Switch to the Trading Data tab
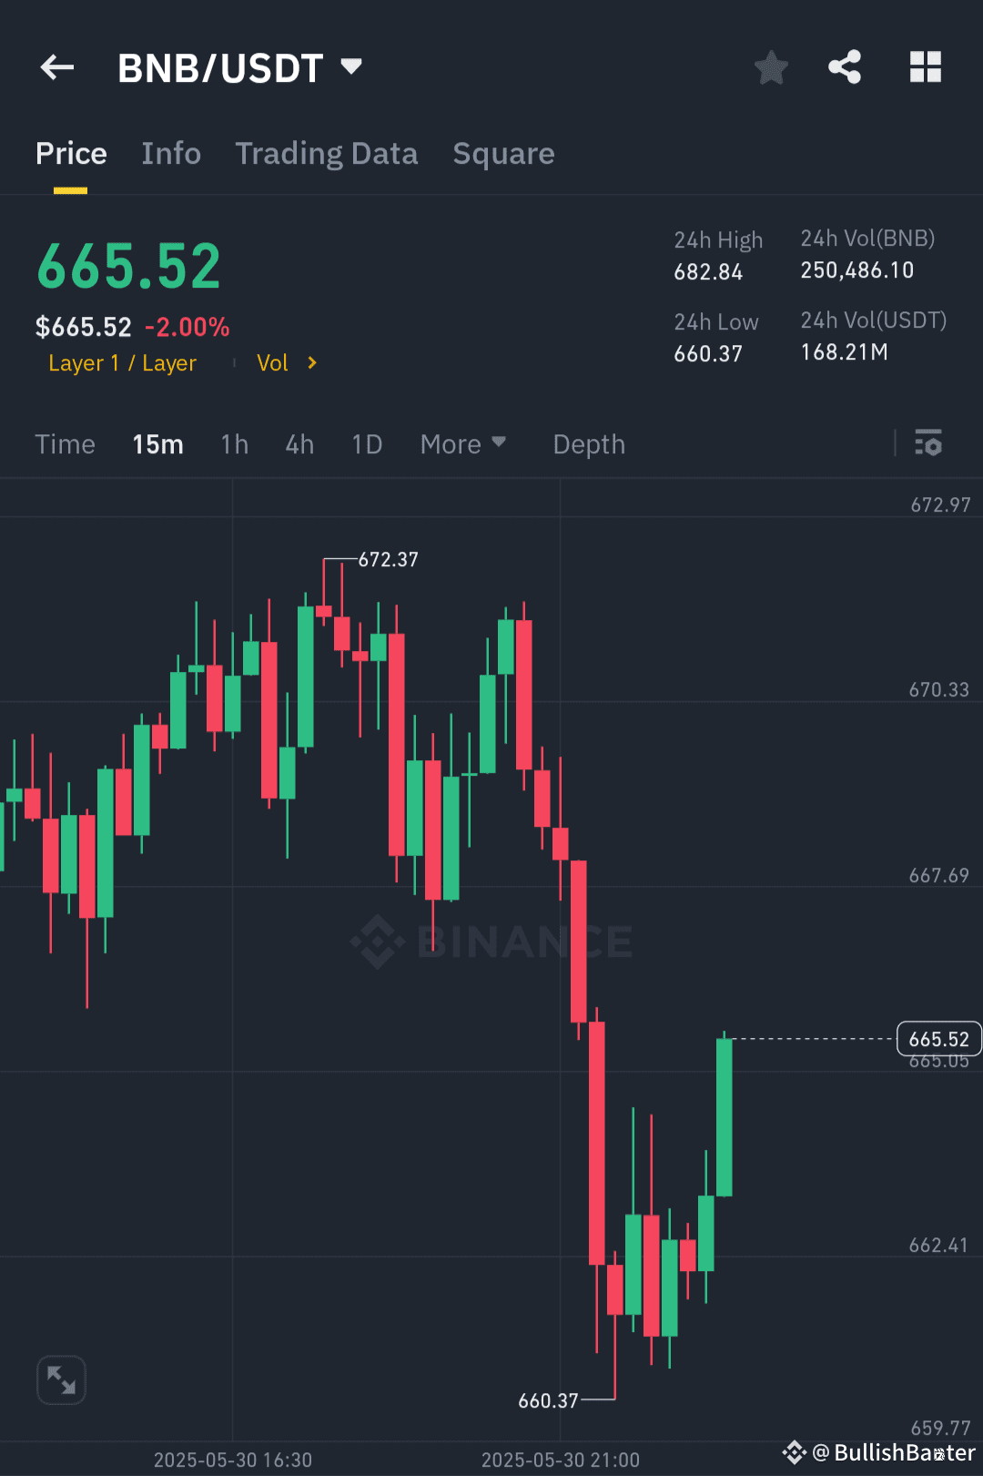 click(327, 153)
